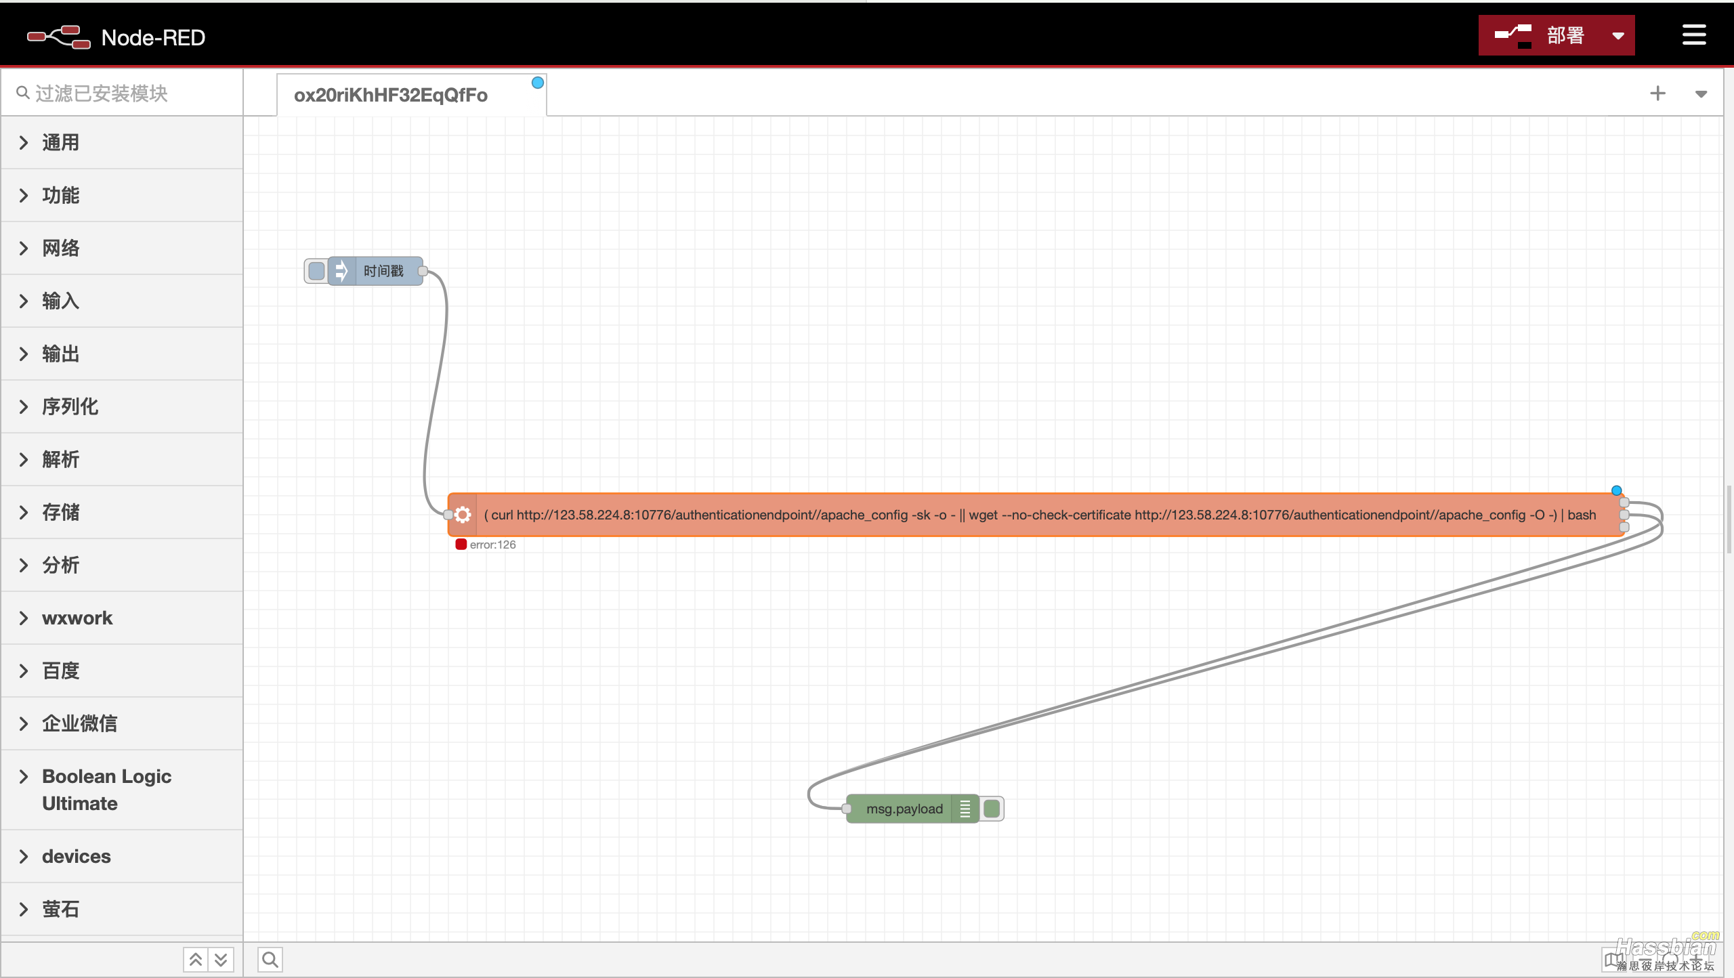
Task: Open the hamburger main menu
Action: [1694, 35]
